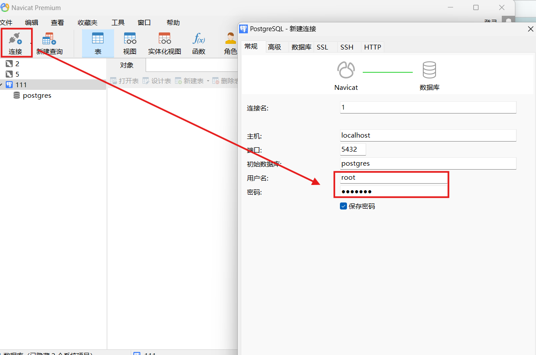Open the 工具 (Tools) menu
Screen dimensions: 536x355
[118, 23]
